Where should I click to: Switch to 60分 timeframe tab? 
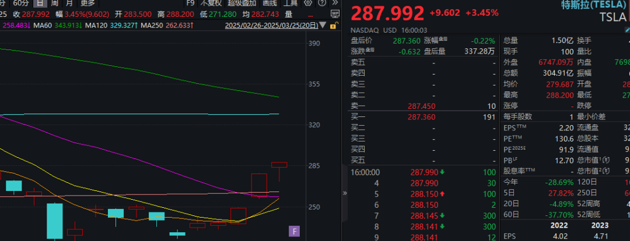click(x=21, y=3)
